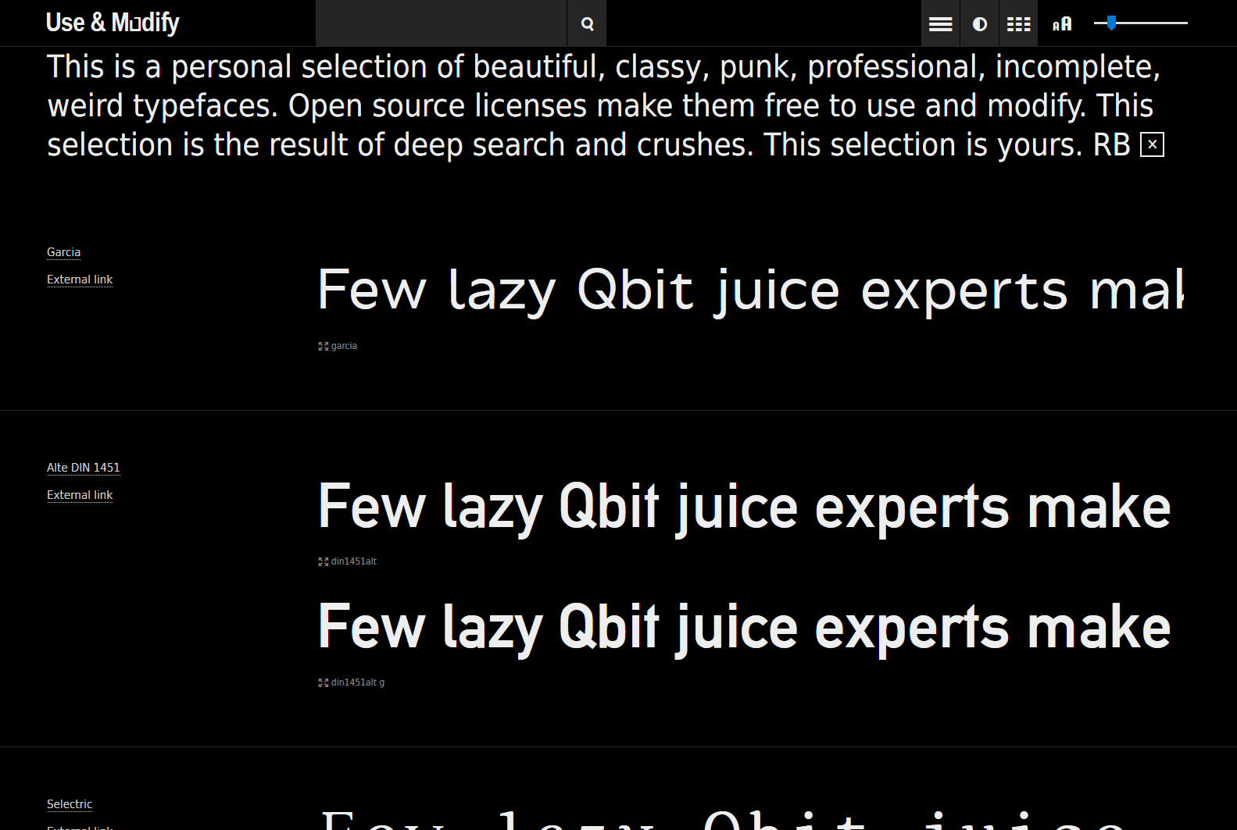Screen dimensions: 1237x830
Task: Click the font size 'aA' icon
Action: point(1061,24)
